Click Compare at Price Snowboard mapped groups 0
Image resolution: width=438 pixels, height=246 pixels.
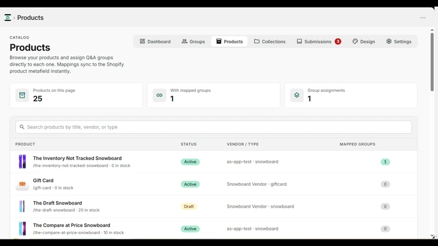pos(385,229)
